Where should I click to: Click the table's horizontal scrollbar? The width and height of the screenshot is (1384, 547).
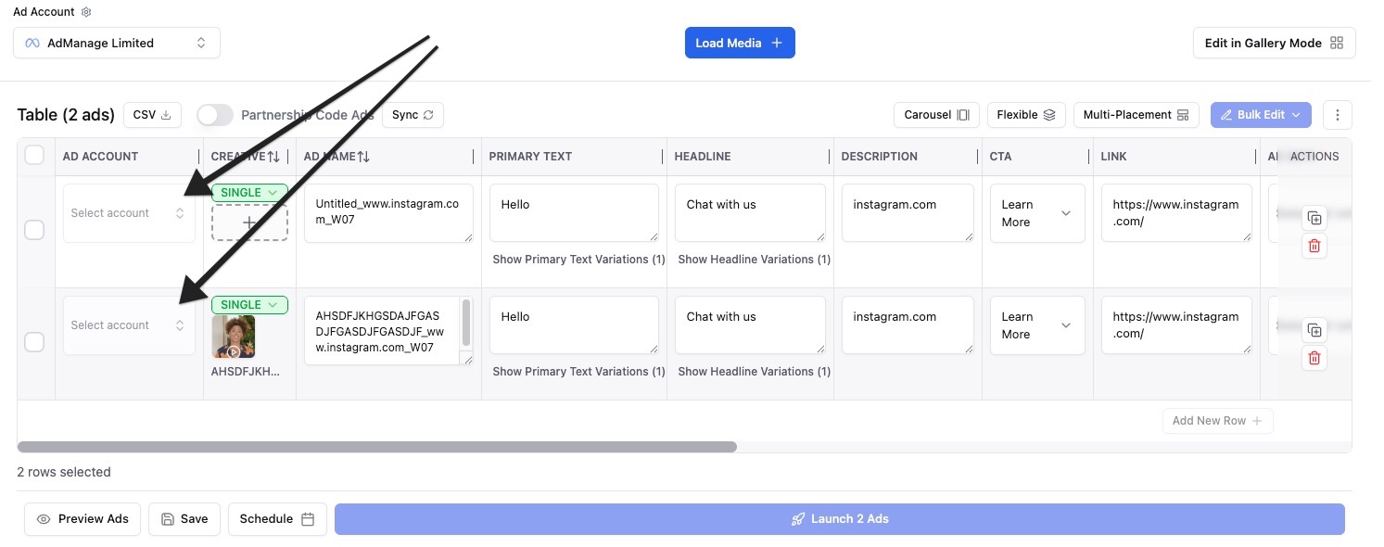click(x=377, y=447)
